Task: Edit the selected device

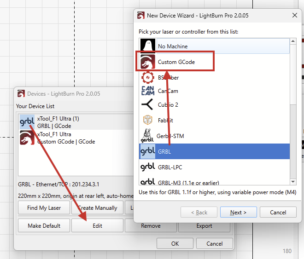Action: [98, 225]
